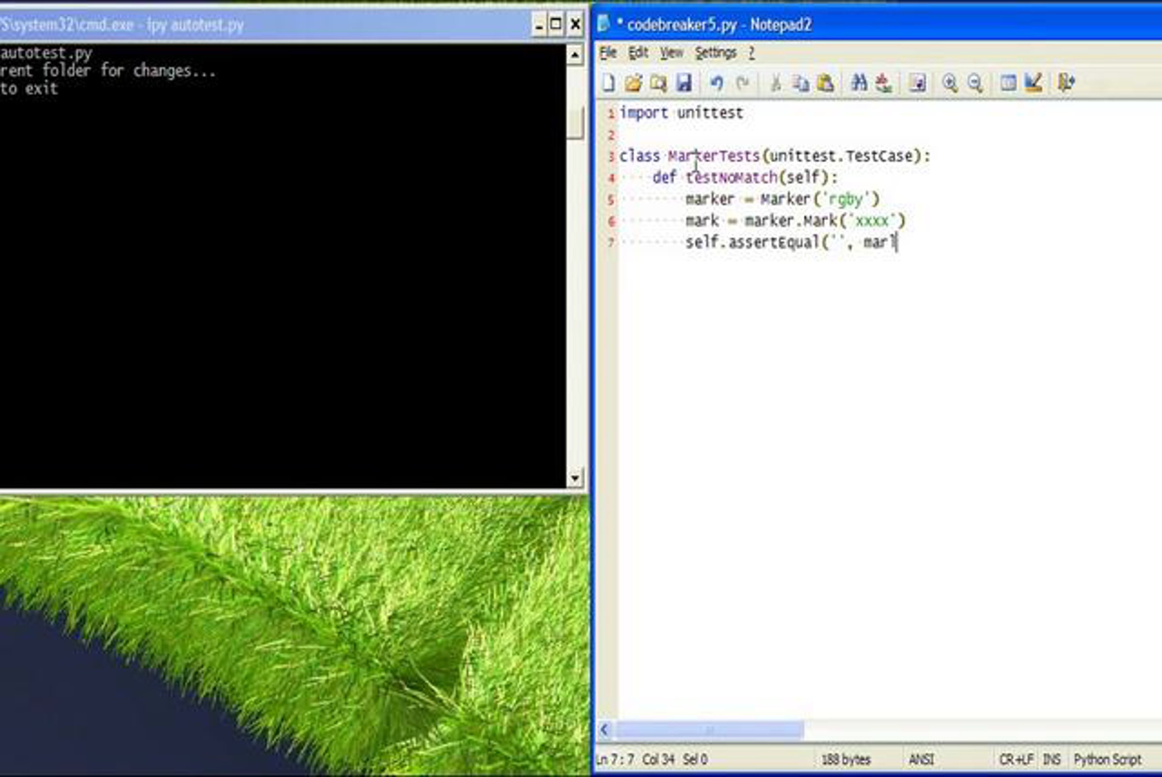Image resolution: width=1162 pixels, height=777 pixels.
Task: Click the Undo arrow icon
Action: (x=717, y=83)
